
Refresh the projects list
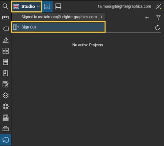tap(157, 28)
